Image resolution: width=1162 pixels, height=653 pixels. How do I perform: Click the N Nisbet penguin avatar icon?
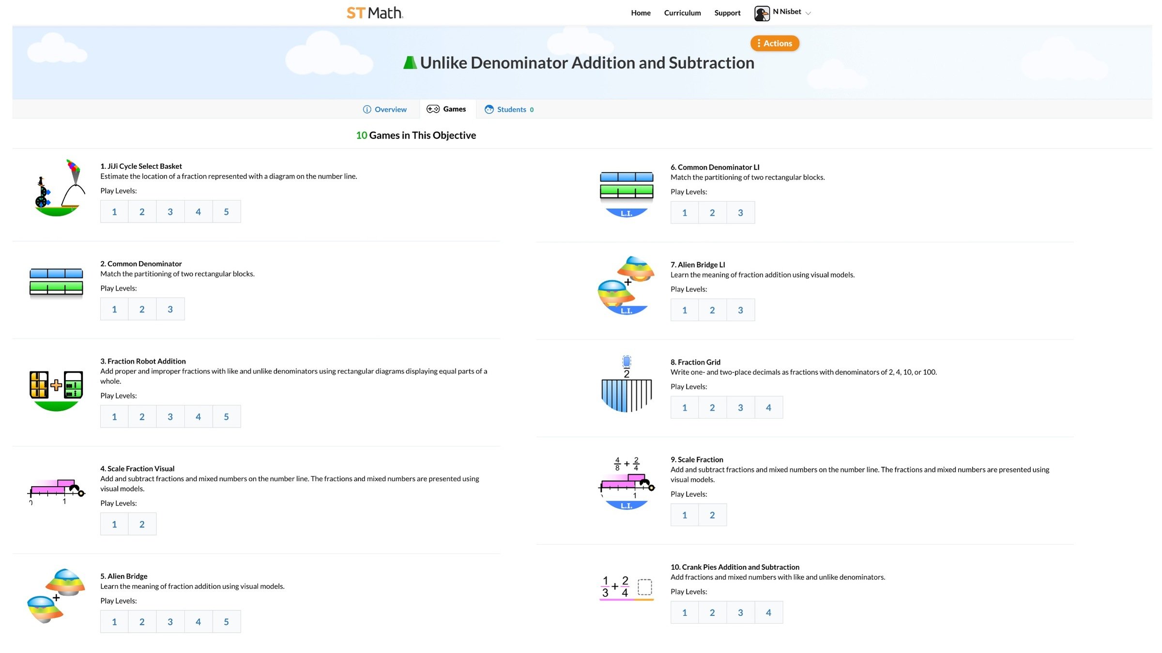(x=762, y=13)
